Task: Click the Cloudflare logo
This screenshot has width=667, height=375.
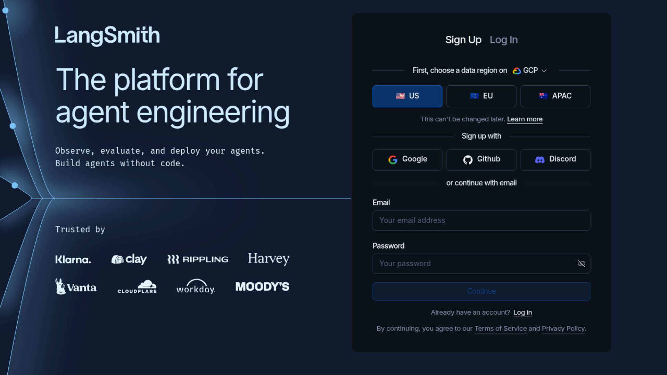Action: (137, 287)
